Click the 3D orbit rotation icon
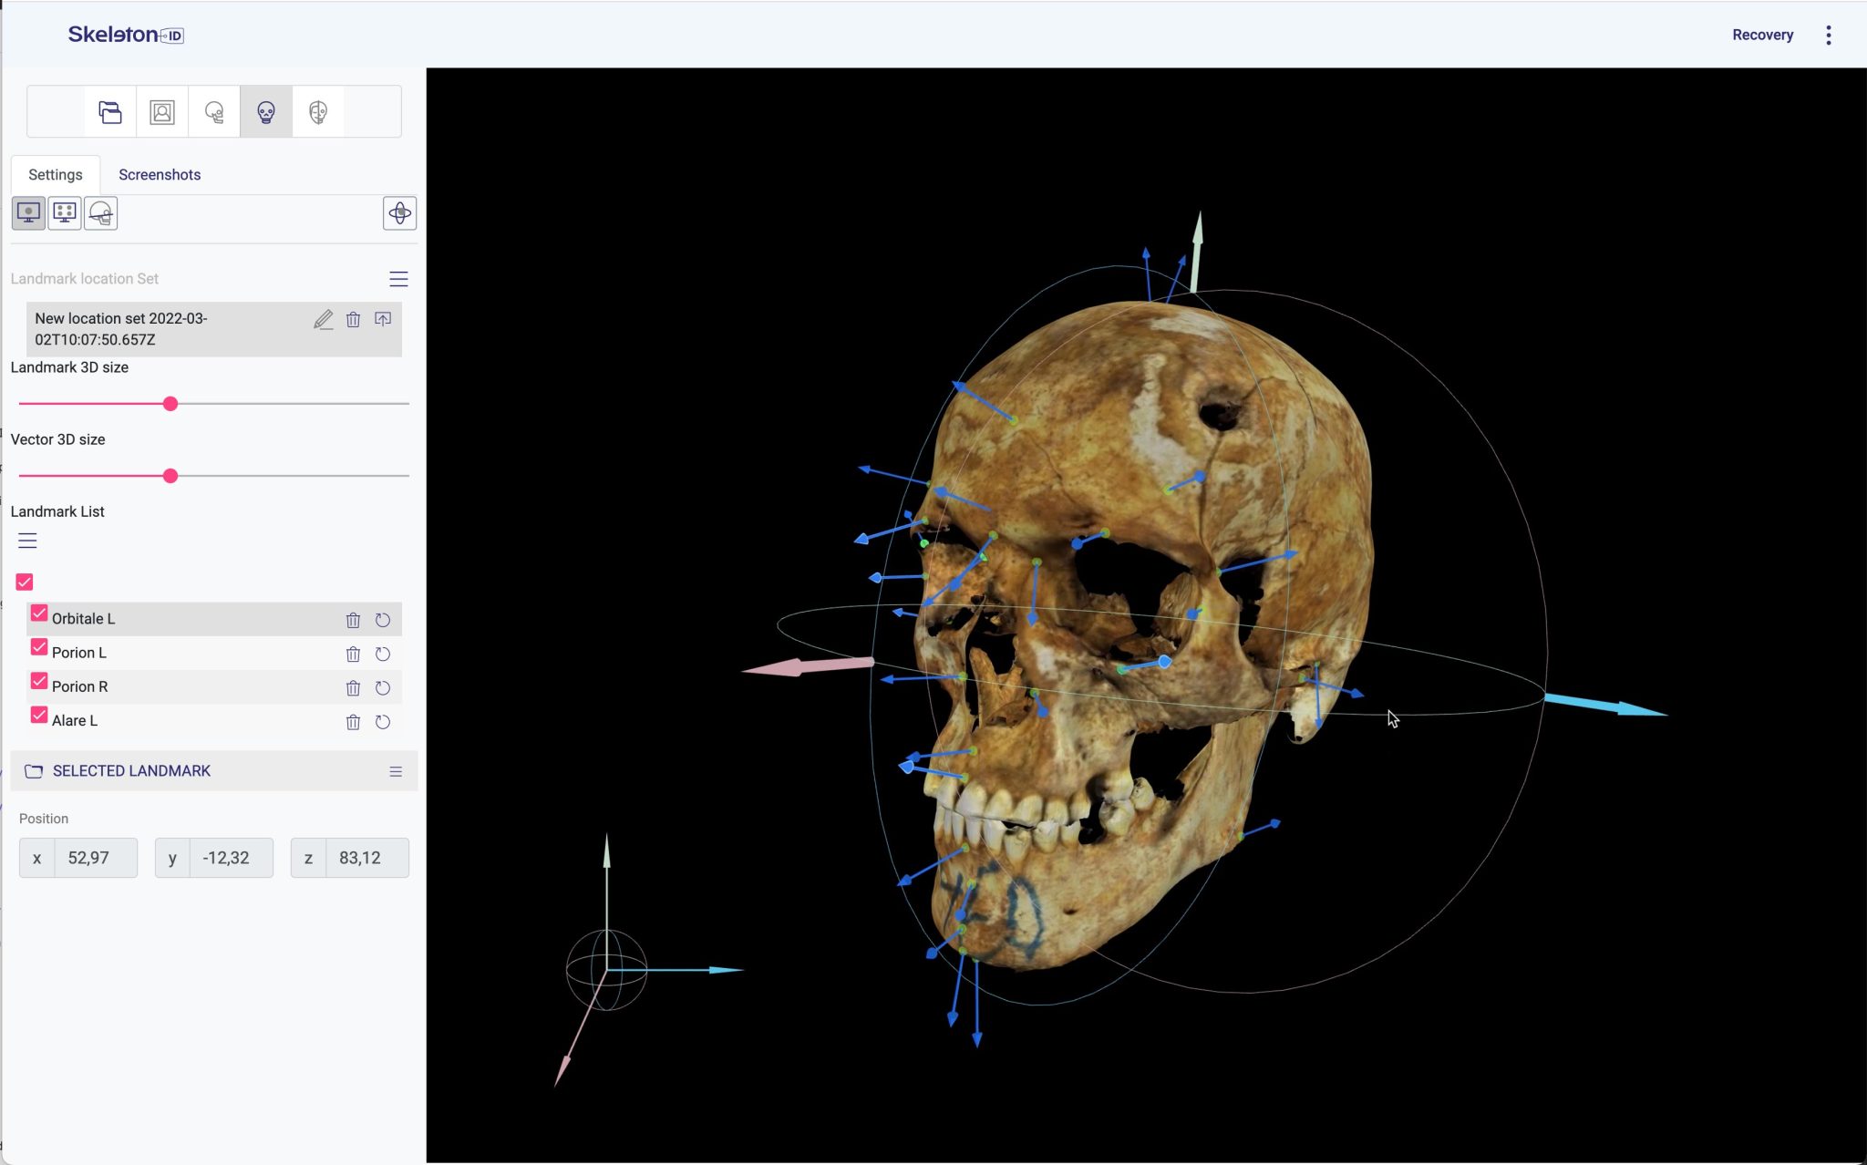The width and height of the screenshot is (1867, 1165). 399,213
